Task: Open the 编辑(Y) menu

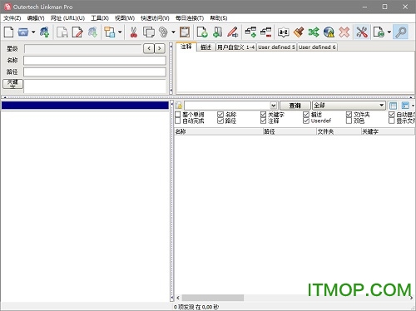Action: pyautogui.click(x=36, y=18)
